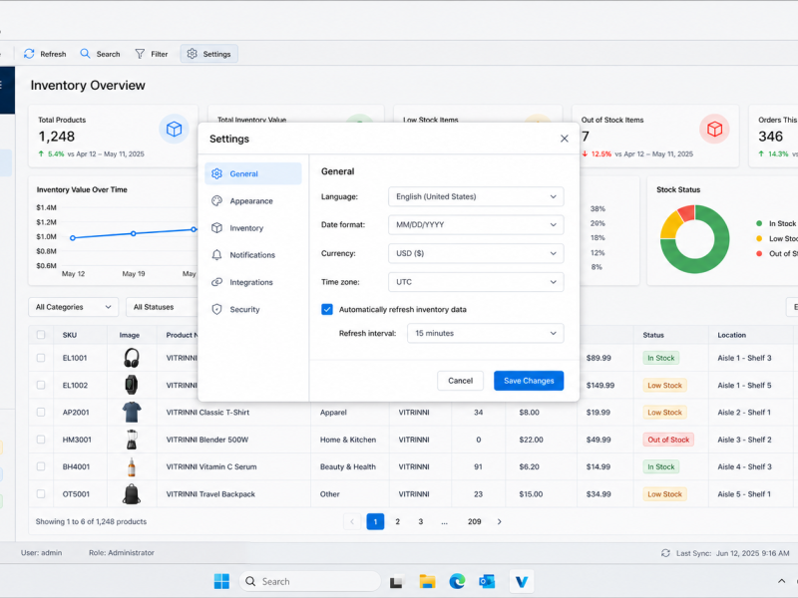Click the current page 1 button
798x598 pixels.
click(375, 521)
